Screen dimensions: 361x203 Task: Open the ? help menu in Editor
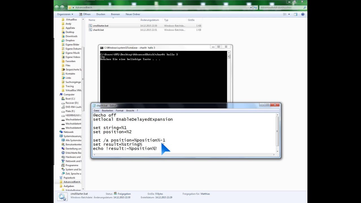tap(137, 111)
